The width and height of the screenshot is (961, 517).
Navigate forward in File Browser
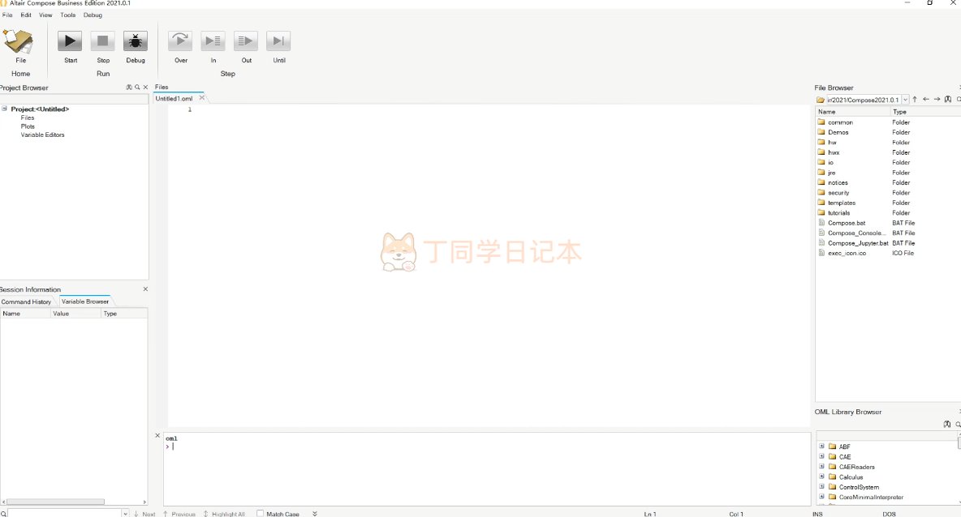pyautogui.click(x=937, y=99)
